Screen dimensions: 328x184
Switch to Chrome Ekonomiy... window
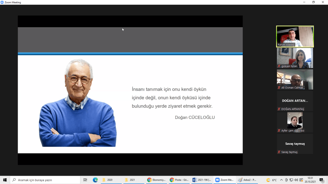pyautogui.click(x=156, y=180)
